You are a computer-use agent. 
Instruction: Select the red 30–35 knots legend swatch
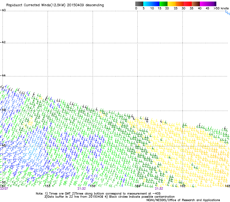(188, 4)
